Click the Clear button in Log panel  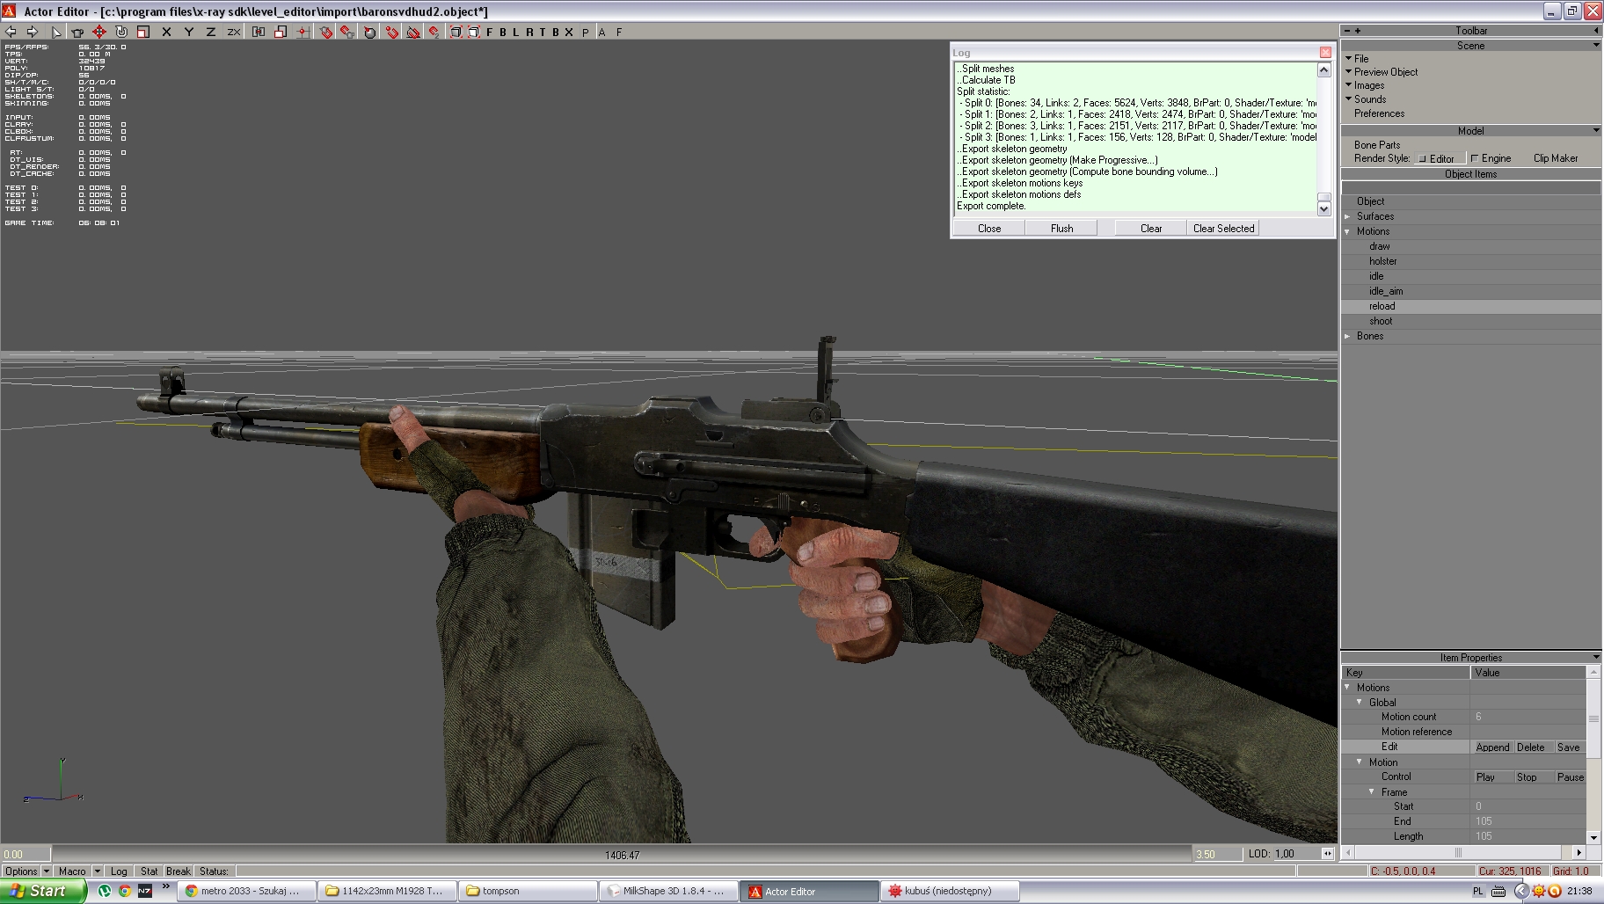coord(1151,228)
